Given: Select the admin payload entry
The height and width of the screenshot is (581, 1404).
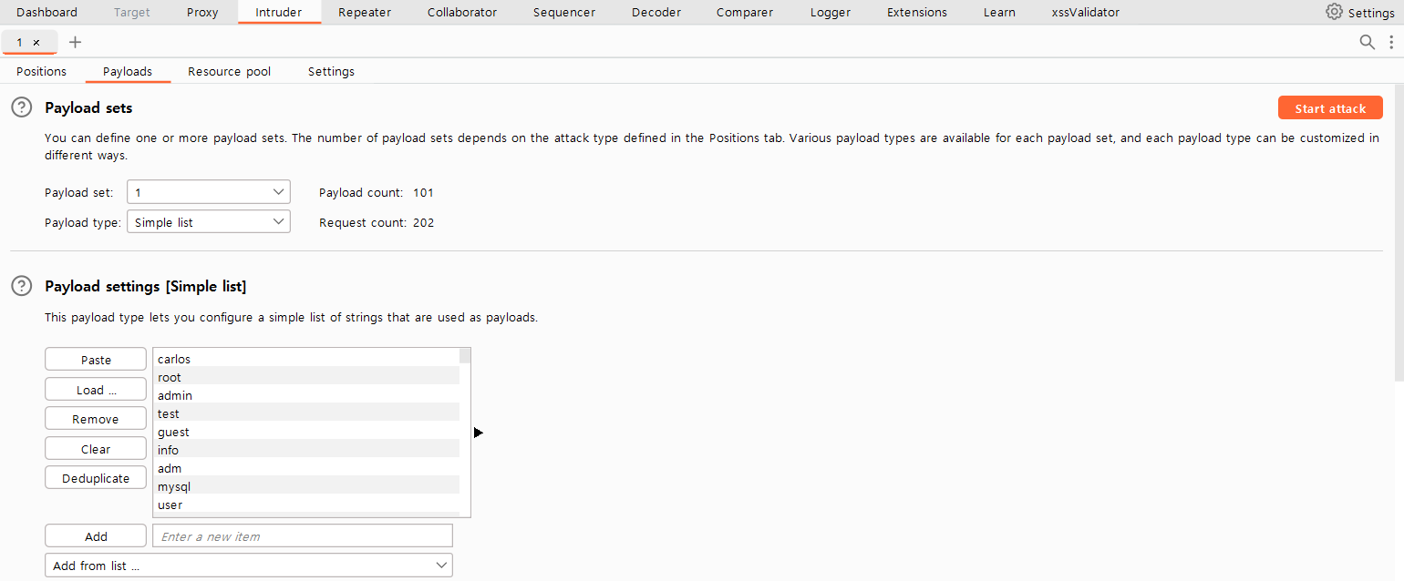Looking at the screenshot, I should point(306,395).
